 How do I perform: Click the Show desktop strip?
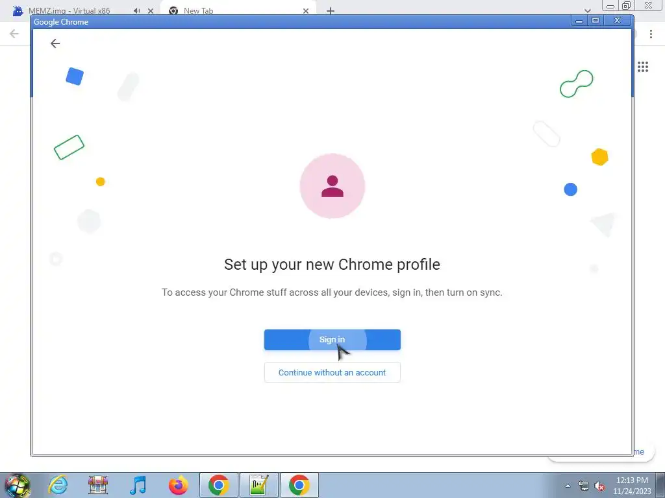pyautogui.click(x=660, y=485)
